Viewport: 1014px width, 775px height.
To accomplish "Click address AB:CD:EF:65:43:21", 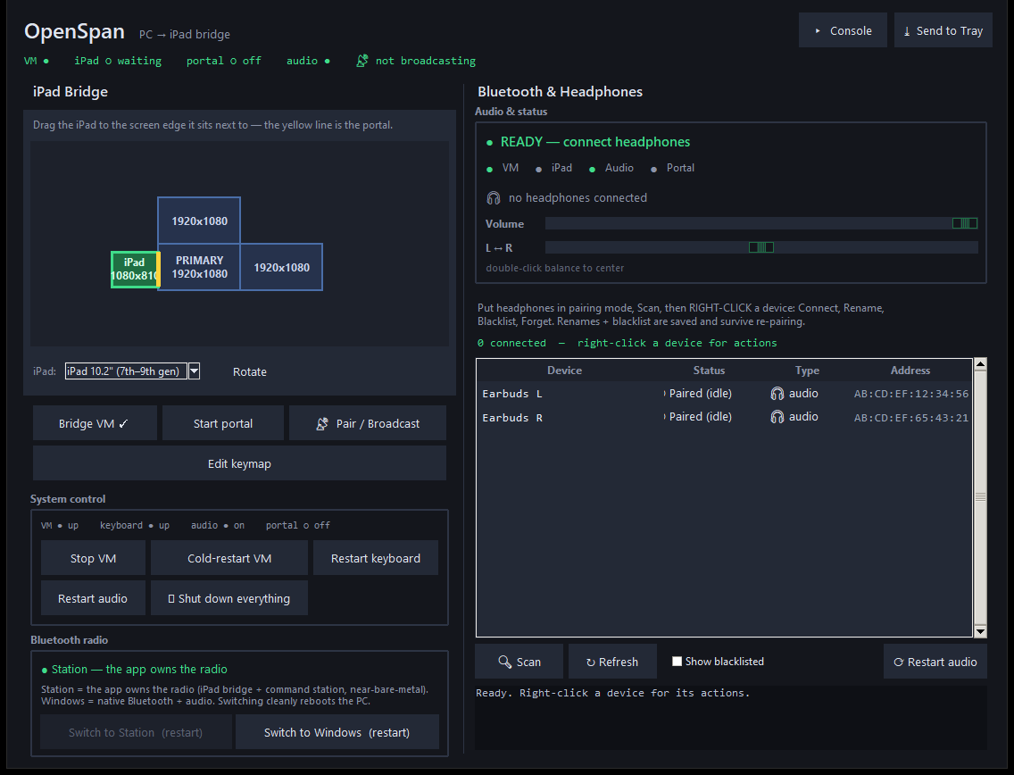I will [911, 418].
